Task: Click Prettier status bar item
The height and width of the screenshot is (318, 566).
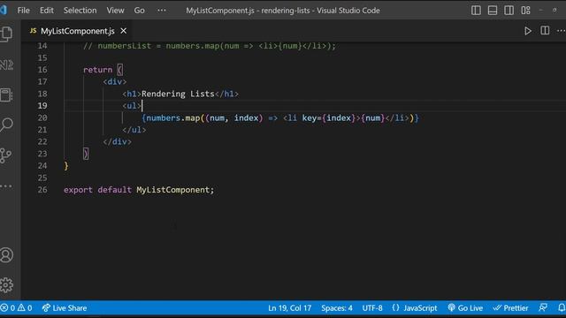Action: [x=511, y=308]
